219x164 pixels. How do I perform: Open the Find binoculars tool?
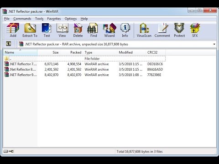(94, 30)
